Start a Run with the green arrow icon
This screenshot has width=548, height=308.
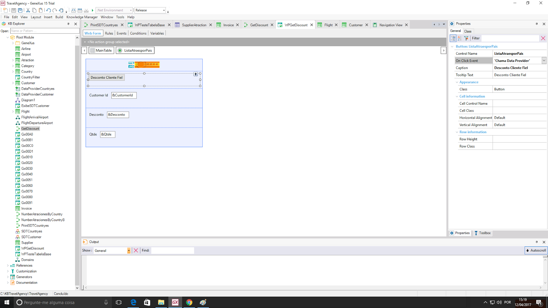(92, 10)
